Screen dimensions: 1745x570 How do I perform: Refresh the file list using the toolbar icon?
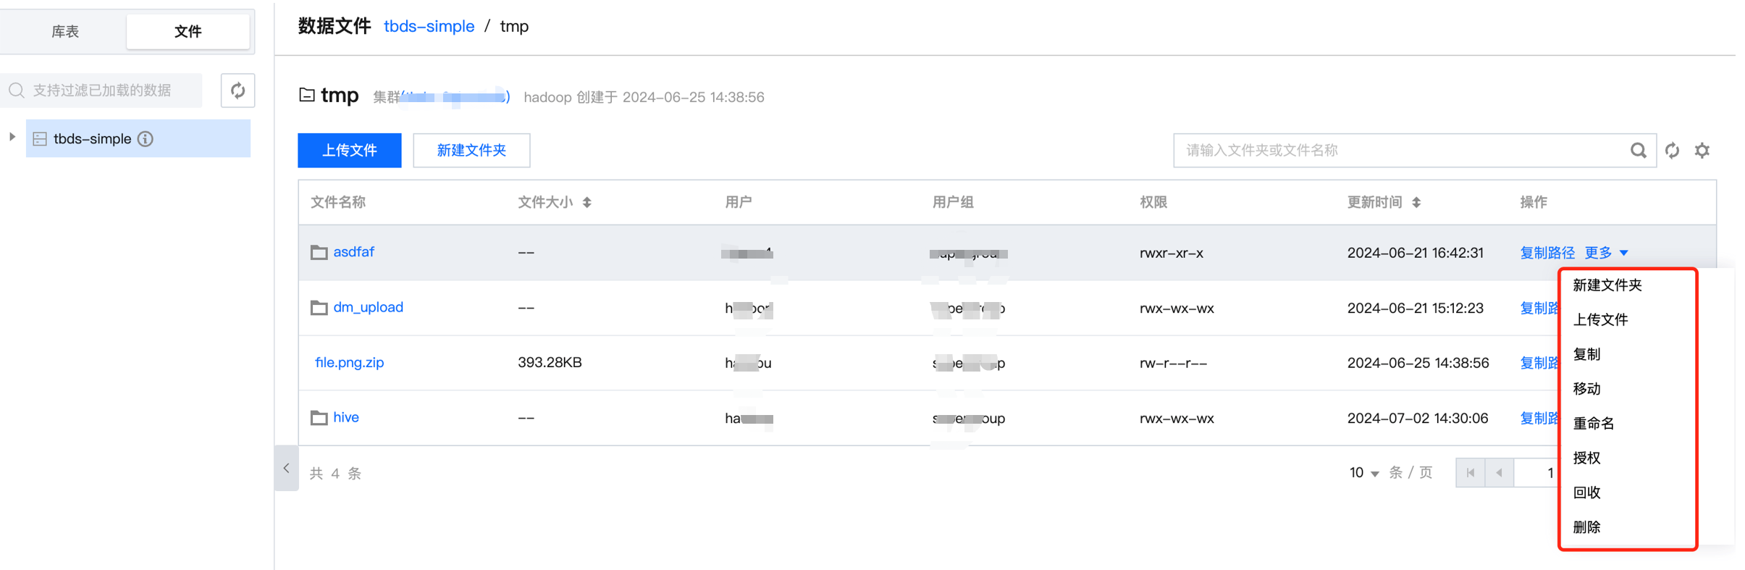coord(1672,150)
